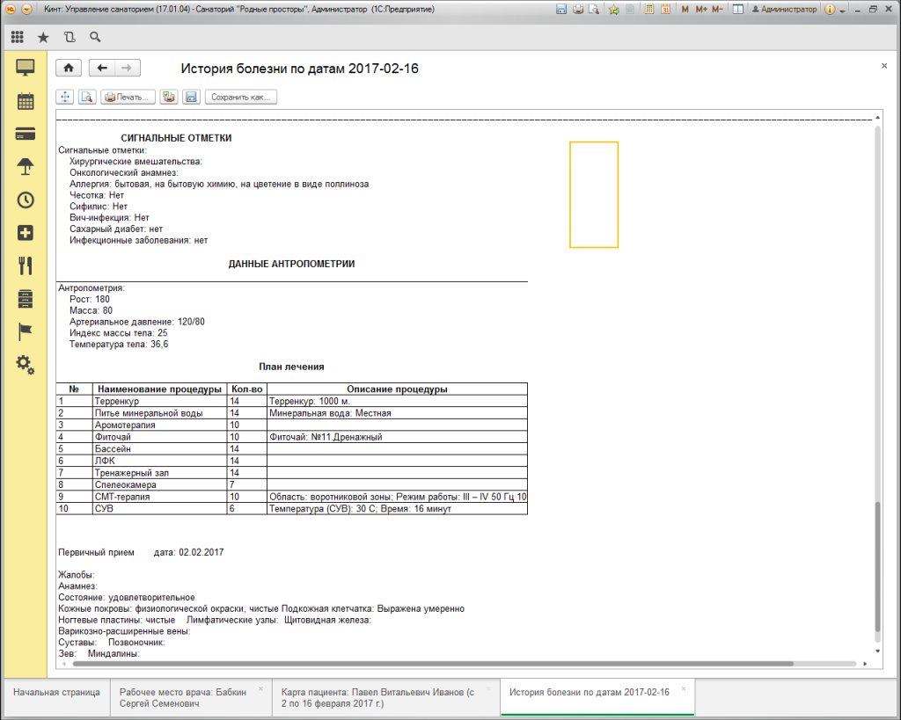Close the Рабочее место врача tab
Viewport: 901px width, 720px height.
260,689
